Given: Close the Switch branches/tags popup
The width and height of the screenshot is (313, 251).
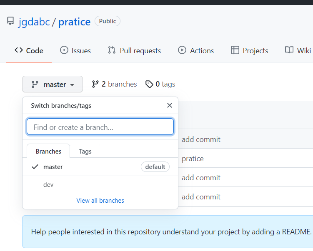Looking at the screenshot, I should pos(170,105).
